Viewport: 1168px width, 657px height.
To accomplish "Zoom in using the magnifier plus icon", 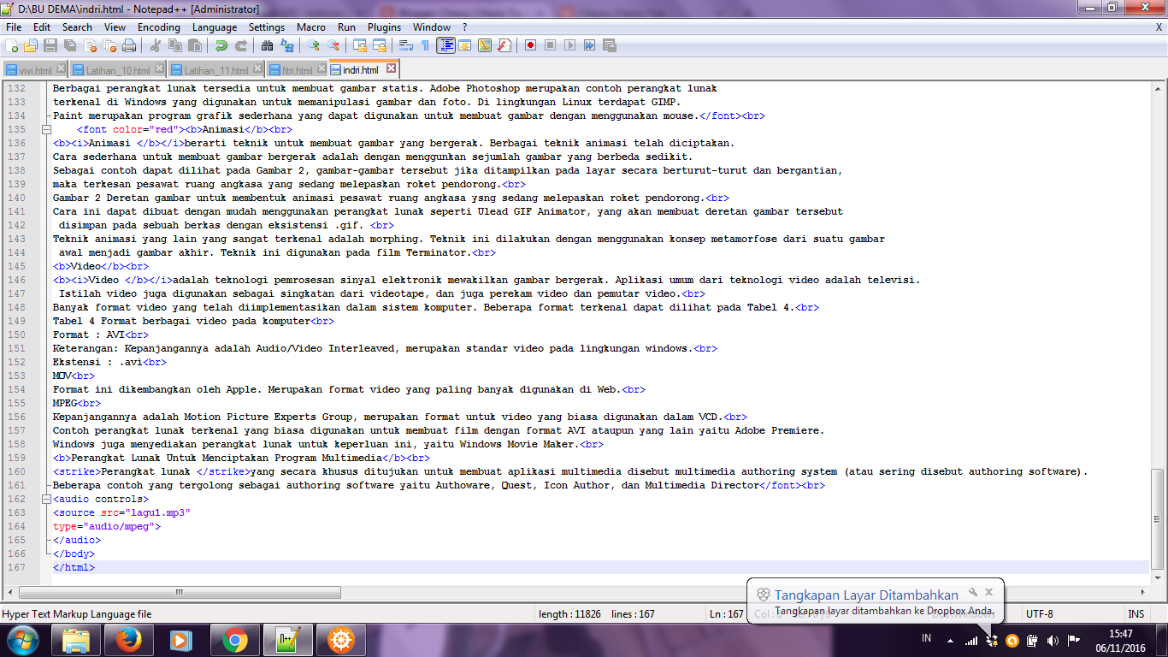I will [x=314, y=45].
